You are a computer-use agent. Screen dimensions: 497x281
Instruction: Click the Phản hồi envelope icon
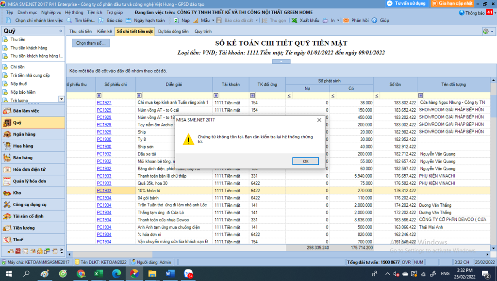pos(346,20)
